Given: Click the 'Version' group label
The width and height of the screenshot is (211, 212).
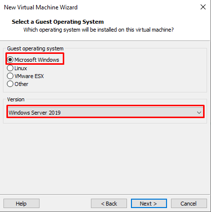Looking at the screenshot, I should pos(16,99).
